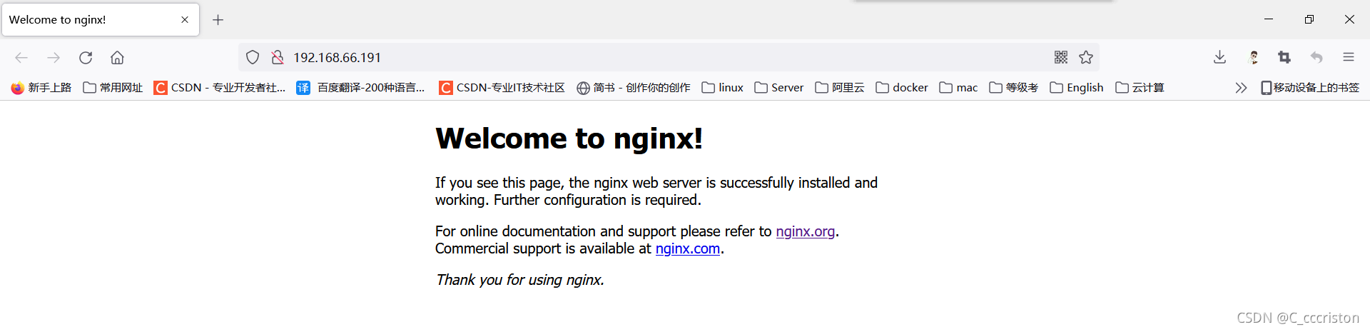Screen dimensions: 1370x332
Task: Click the Thank you for using nginx text
Action: click(520, 280)
